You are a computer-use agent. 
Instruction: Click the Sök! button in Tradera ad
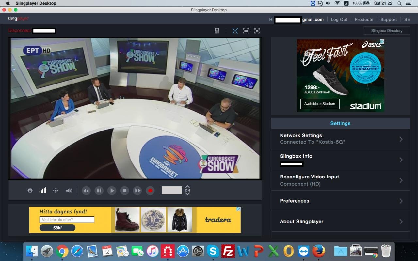tap(57, 228)
